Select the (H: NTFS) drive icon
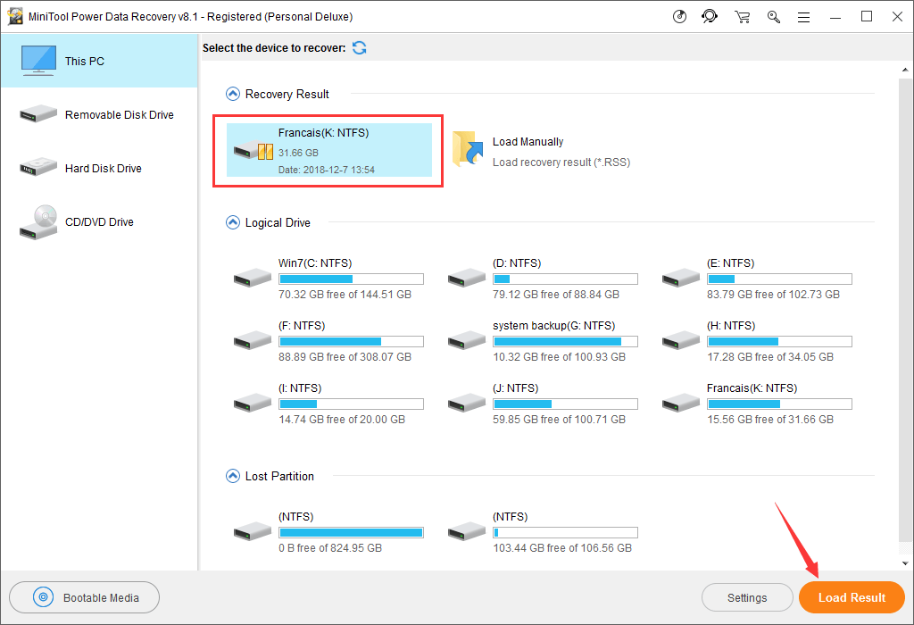The height and width of the screenshot is (625, 914). [681, 340]
